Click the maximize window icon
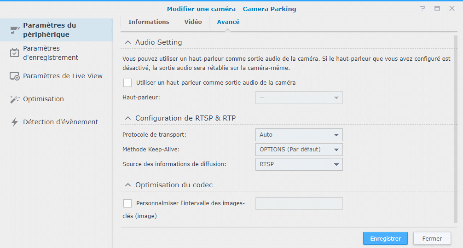This screenshot has height=248, width=463. pyautogui.click(x=437, y=9)
